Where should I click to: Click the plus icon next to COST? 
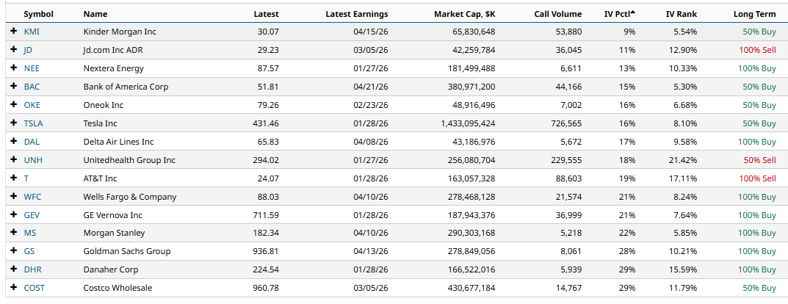[13, 288]
